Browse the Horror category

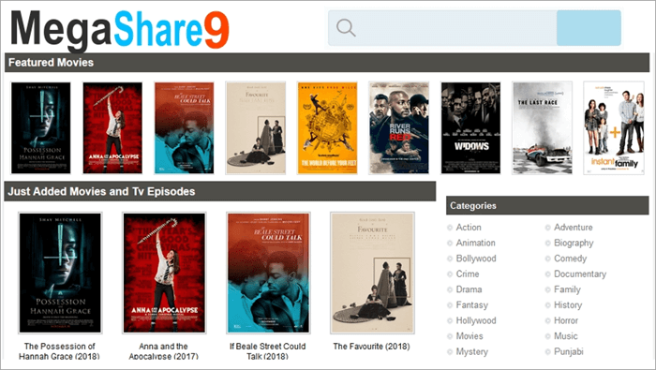point(566,320)
